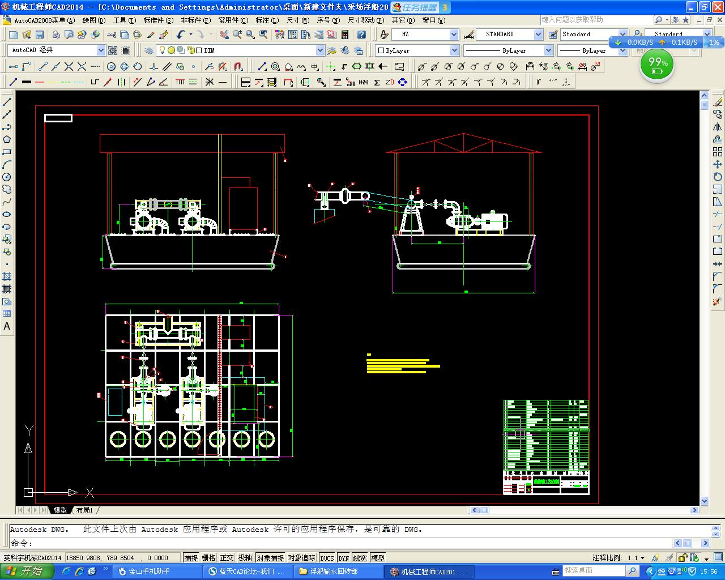This screenshot has height=580, width=725.
Task: Click the Zoom Realtime magnifier
Action: pos(237,35)
